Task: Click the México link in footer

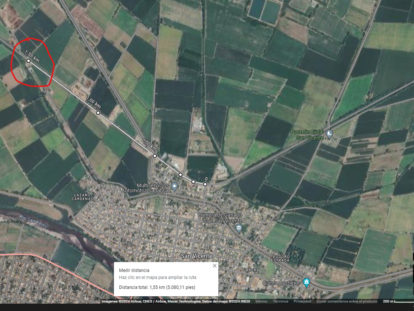Action: pyautogui.click(x=261, y=301)
